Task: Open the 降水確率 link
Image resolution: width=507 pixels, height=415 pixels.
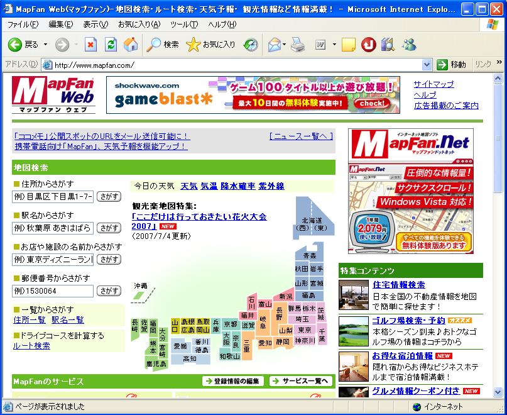Action: [x=238, y=186]
